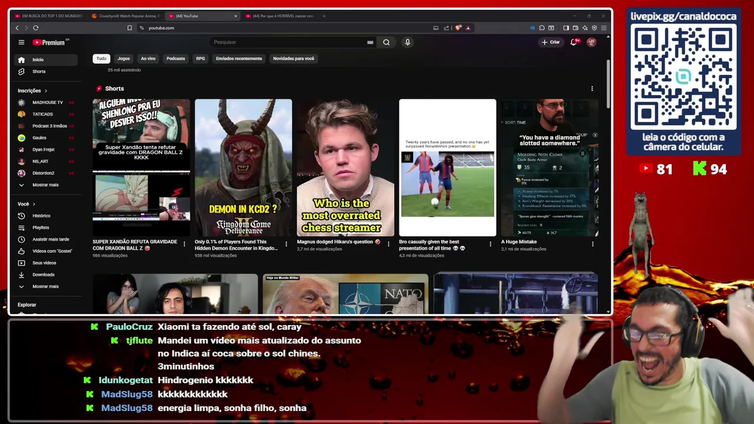The width and height of the screenshot is (754, 424).
Task: Switch to Por que é HORRÍVEL tab
Action: tap(279, 16)
